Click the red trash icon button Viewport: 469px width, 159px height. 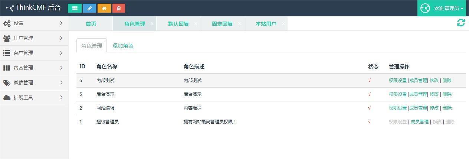(119, 8)
